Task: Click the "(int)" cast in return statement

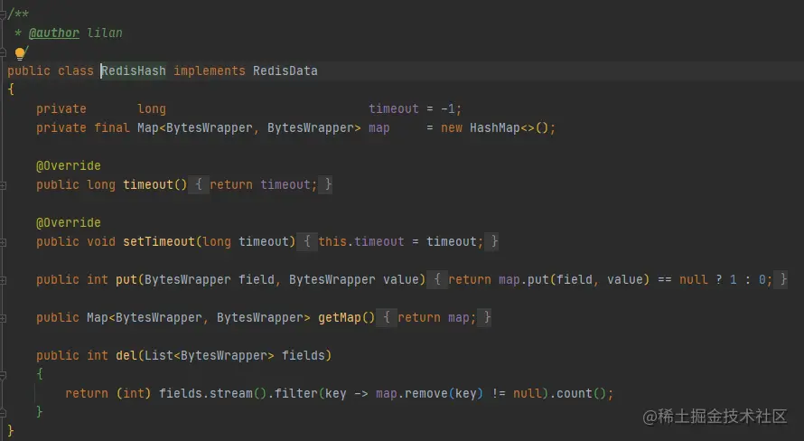Action: click(x=134, y=393)
